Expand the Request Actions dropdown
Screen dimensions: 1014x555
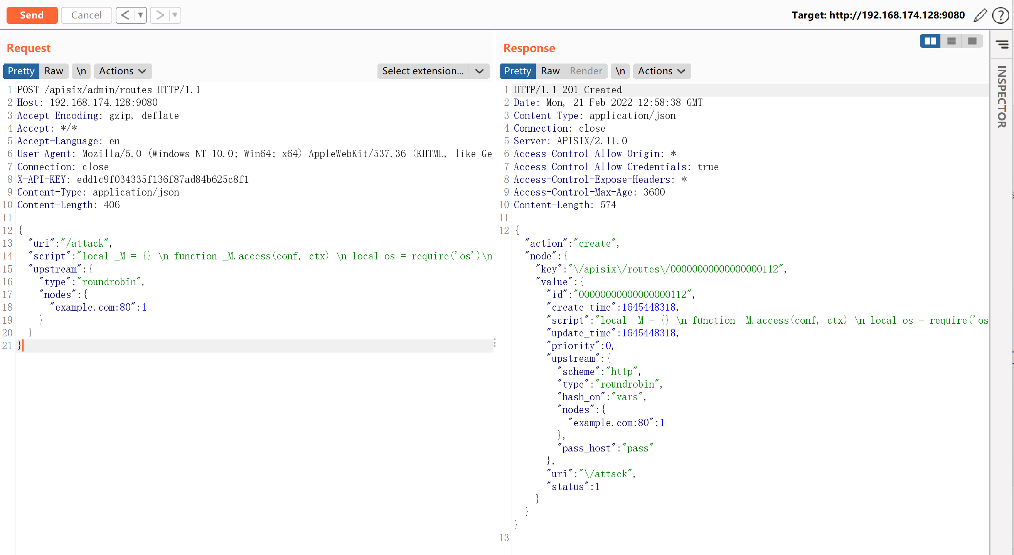[x=123, y=71]
